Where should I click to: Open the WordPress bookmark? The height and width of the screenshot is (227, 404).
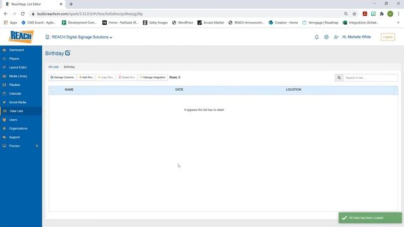(x=182, y=23)
